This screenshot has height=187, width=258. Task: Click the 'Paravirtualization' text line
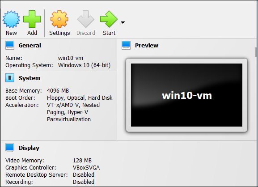click(x=69, y=119)
